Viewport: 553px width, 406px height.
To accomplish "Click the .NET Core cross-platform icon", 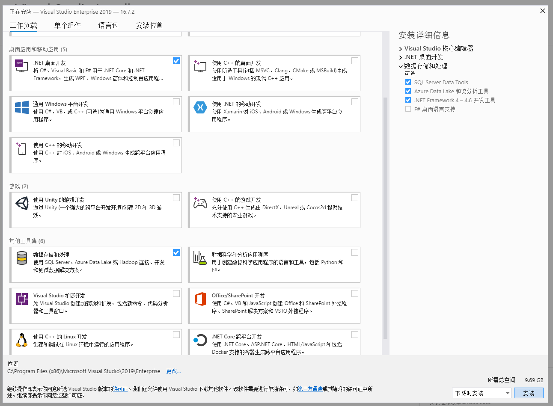I will (200, 340).
